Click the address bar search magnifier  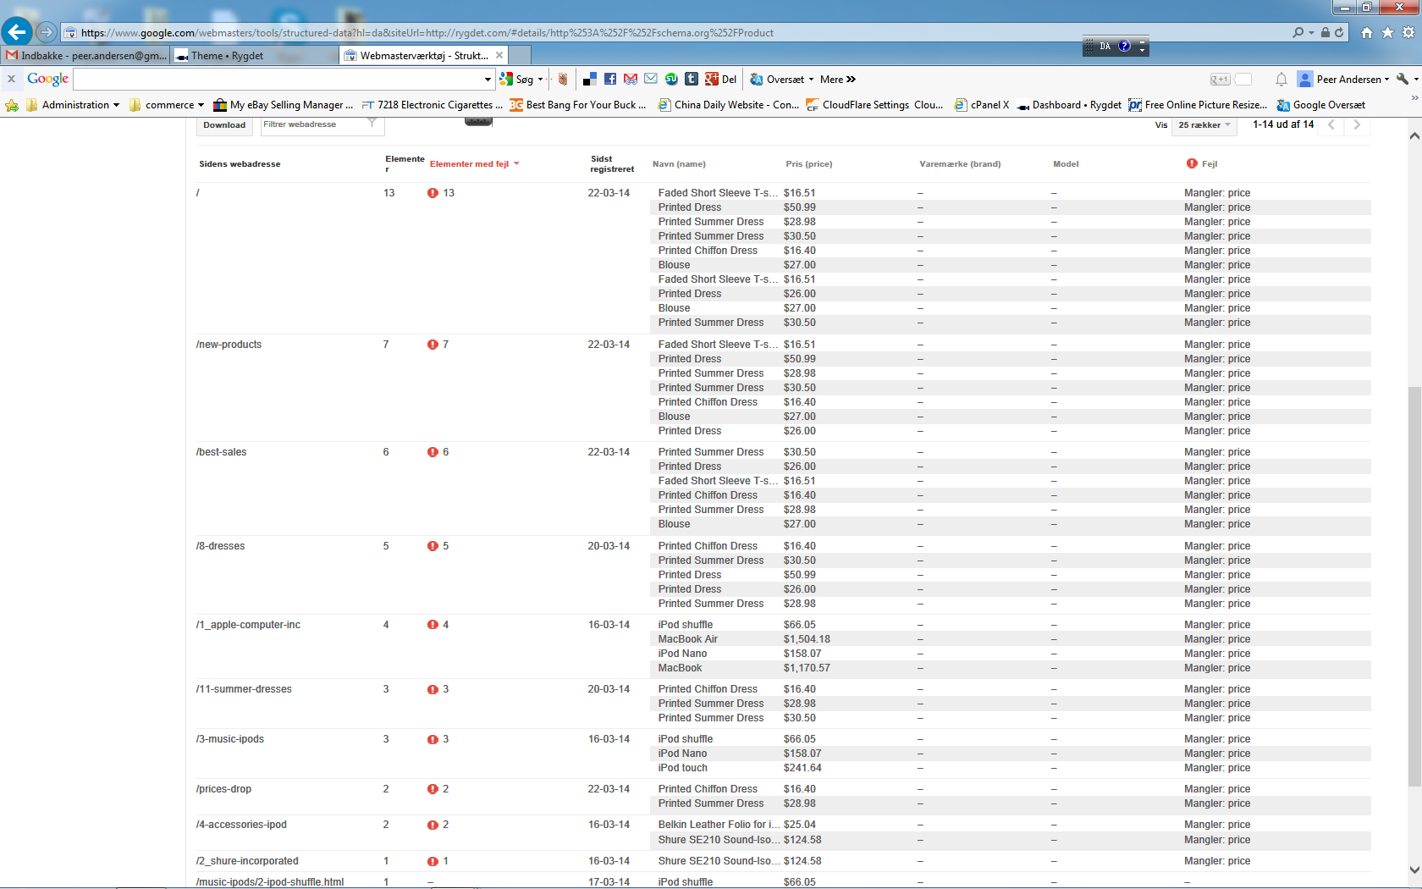tap(1298, 32)
